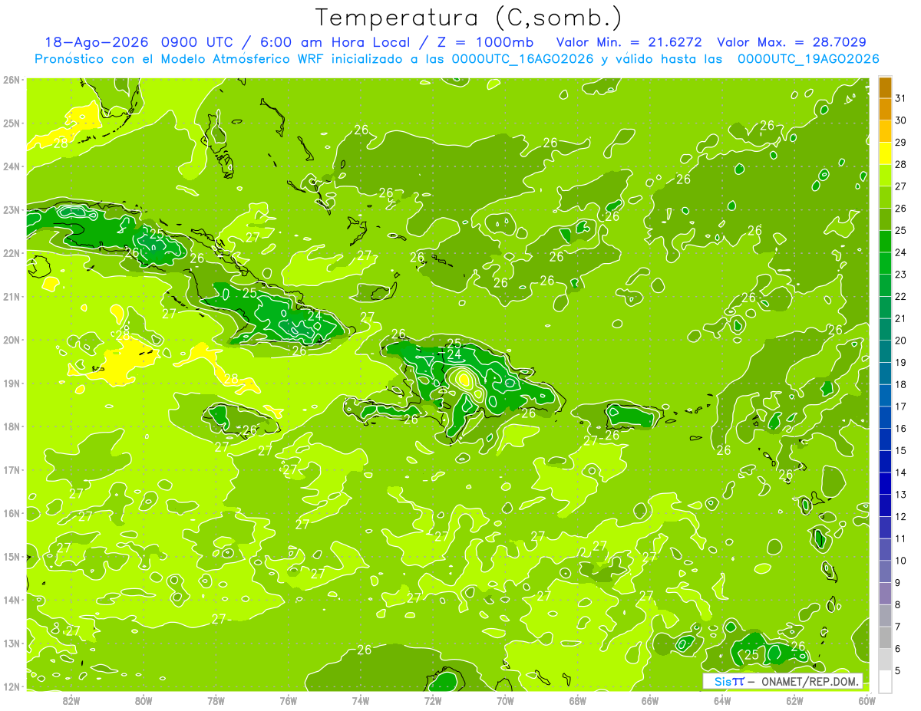Click the "24N" latitude label
The height and width of the screenshot is (711, 921).
point(12,166)
